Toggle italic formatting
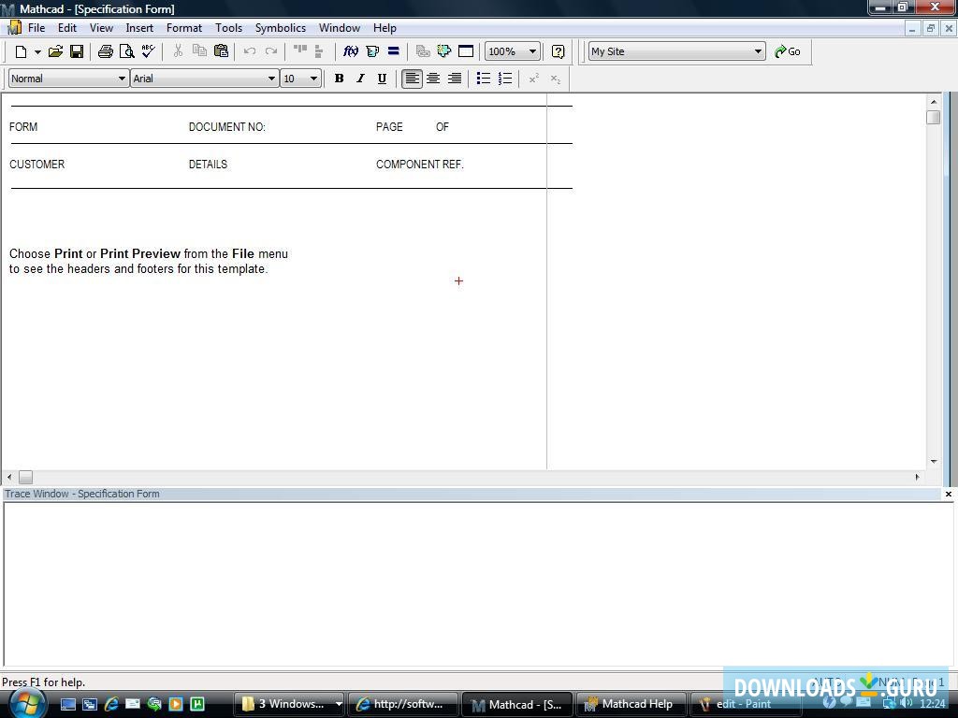958x718 pixels. pyautogui.click(x=360, y=79)
